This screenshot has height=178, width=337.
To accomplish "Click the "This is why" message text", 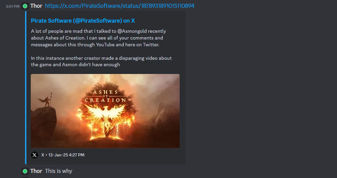I will pyautogui.click(x=59, y=171).
